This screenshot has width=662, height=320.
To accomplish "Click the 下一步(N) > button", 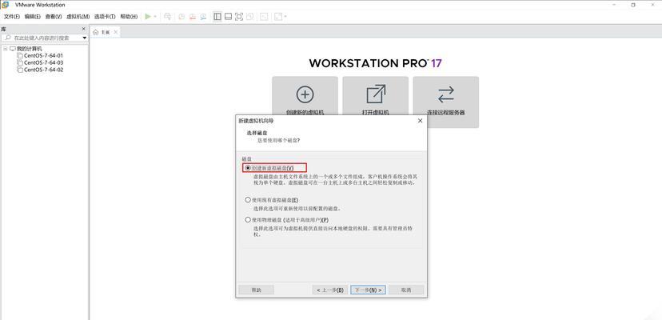I will (368, 290).
